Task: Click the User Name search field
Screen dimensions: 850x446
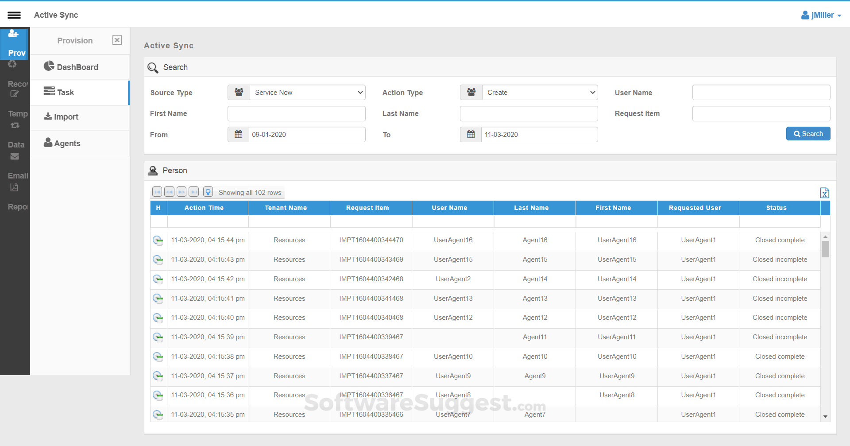Action: [x=761, y=93]
